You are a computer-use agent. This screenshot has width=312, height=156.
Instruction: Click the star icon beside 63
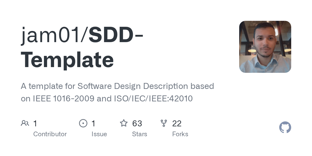click(x=124, y=123)
